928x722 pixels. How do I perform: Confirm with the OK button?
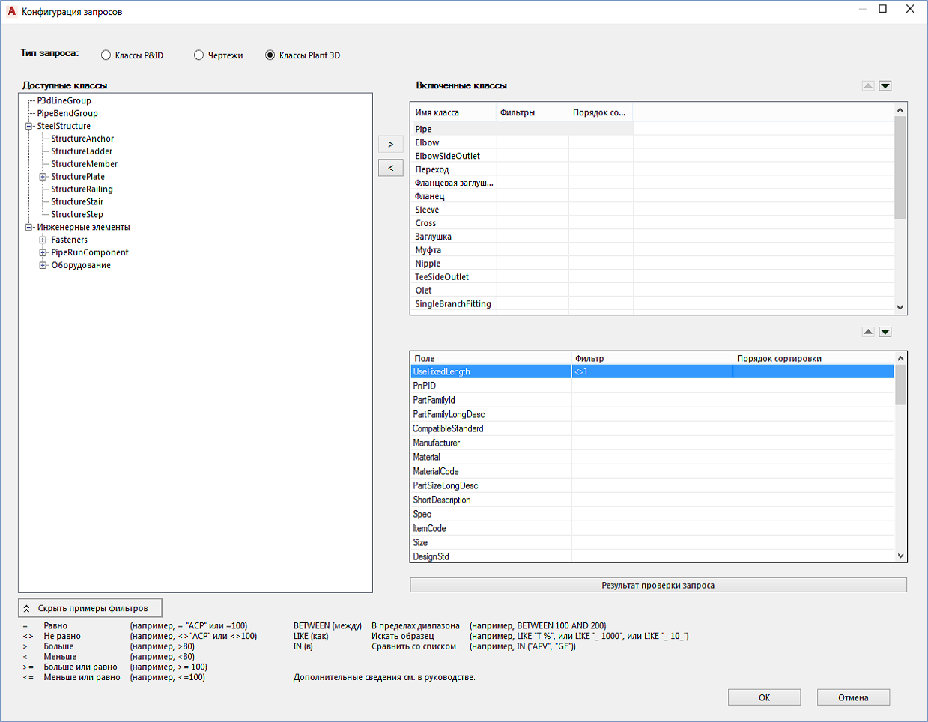(x=764, y=697)
